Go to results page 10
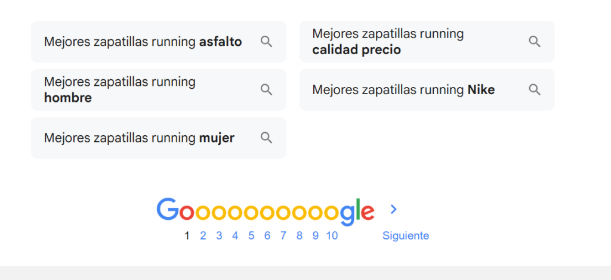 (332, 236)
